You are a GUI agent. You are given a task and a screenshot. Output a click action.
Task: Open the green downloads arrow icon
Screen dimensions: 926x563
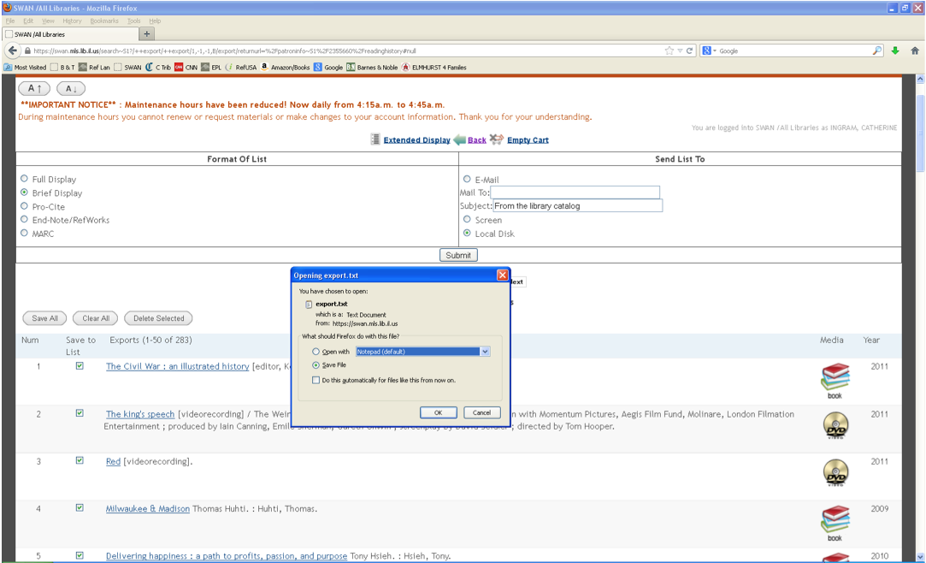click(895, 50)
